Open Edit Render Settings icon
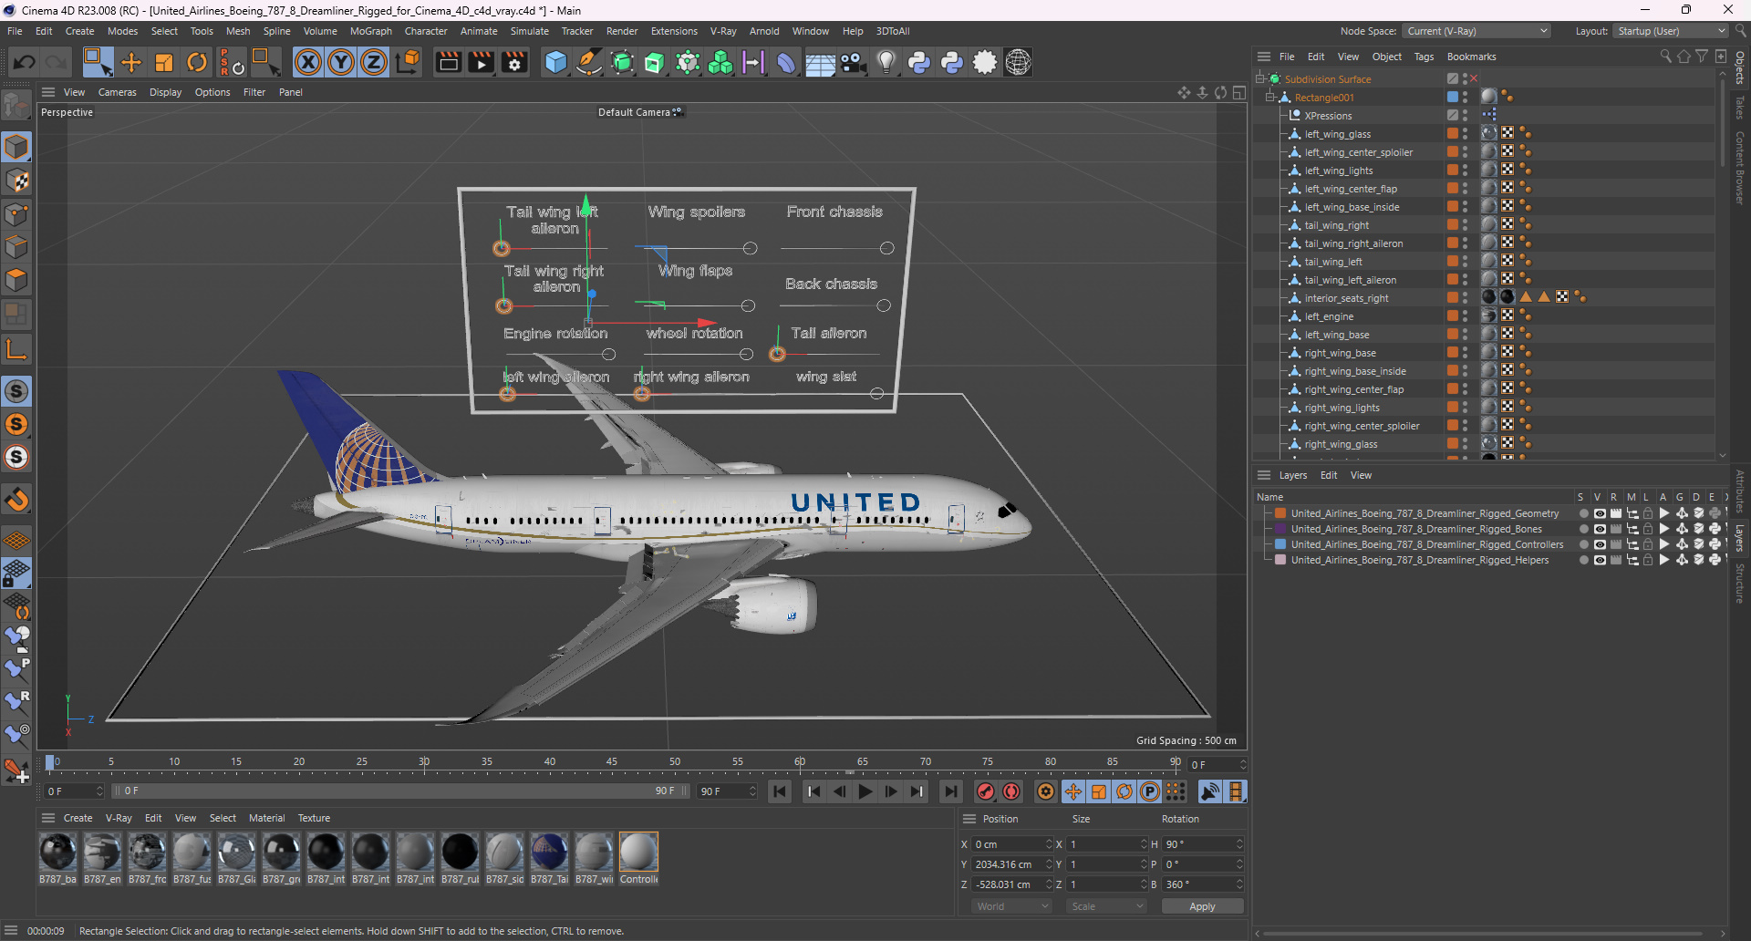 point(515,62)
